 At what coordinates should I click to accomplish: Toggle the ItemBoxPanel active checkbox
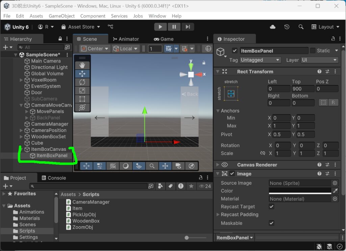[234, 51]
